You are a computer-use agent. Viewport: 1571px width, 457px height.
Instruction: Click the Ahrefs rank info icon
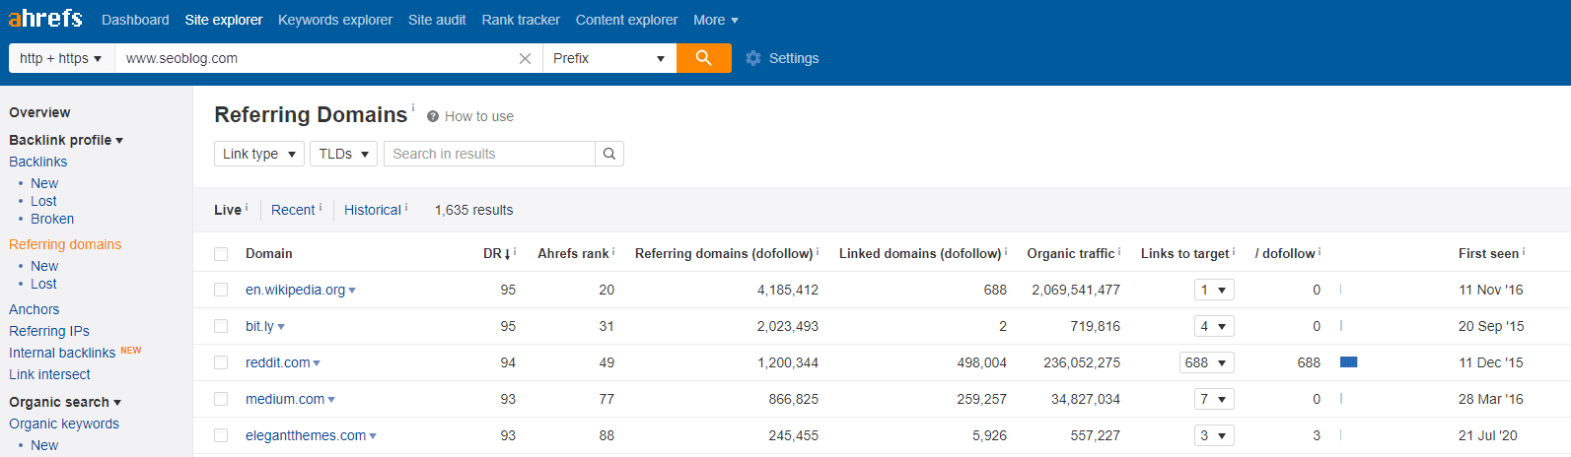coord(613,251)
